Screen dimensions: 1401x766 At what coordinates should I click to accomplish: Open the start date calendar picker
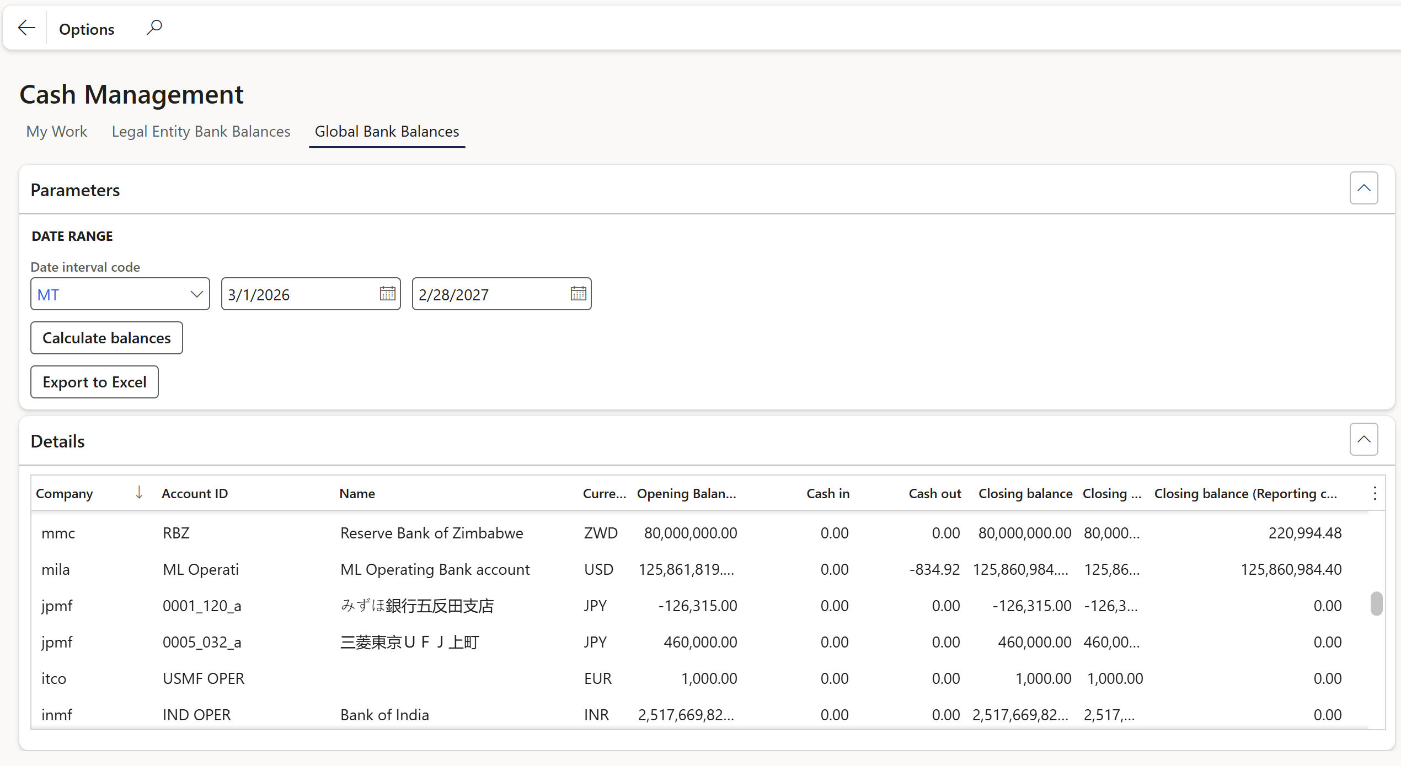tap(387, 294)
